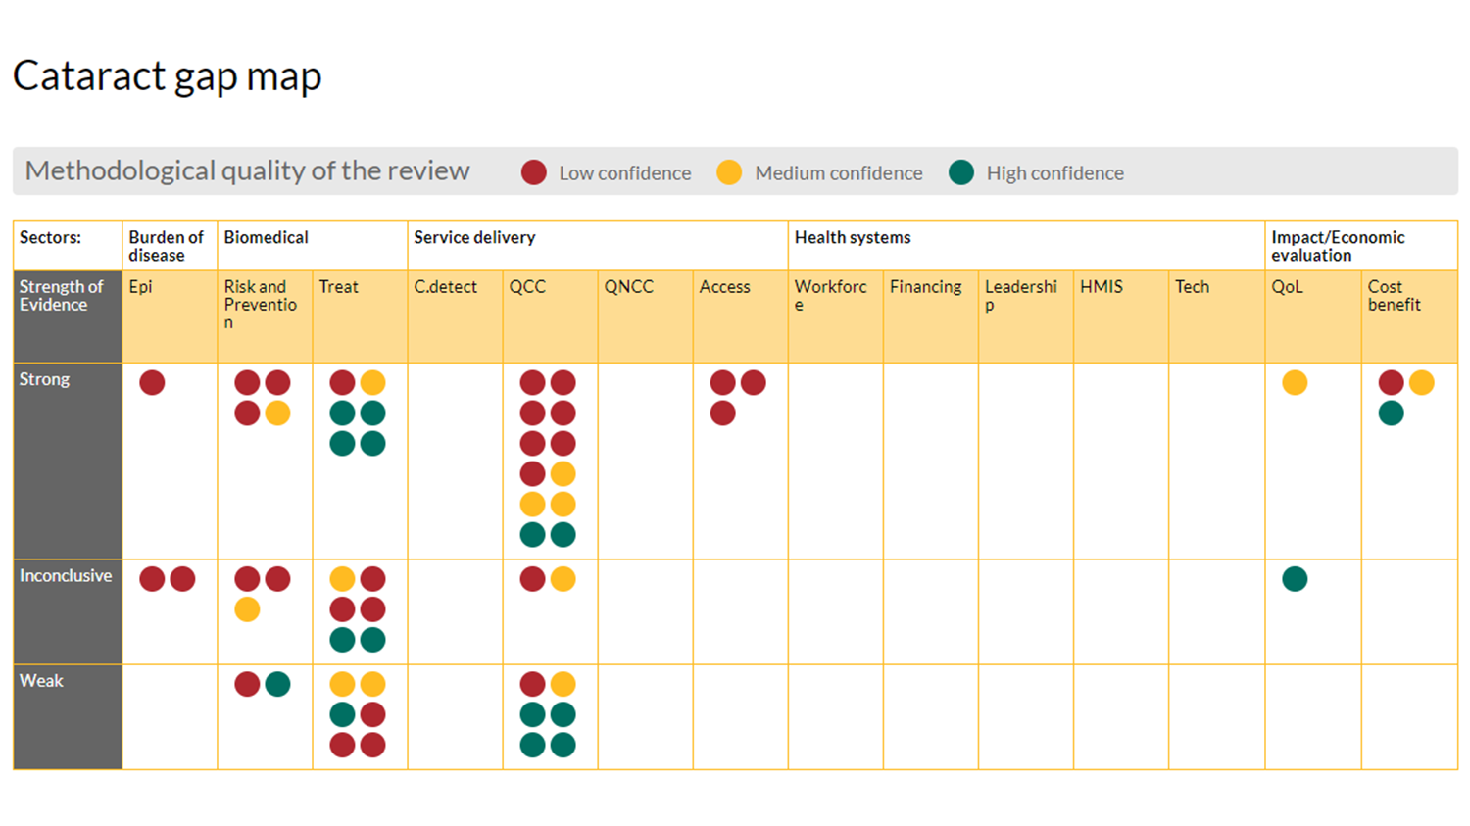Click the green dot in Strong Cost benefit cell
The width and height of the screenshot is (1470, 826).
[1391, 413]
